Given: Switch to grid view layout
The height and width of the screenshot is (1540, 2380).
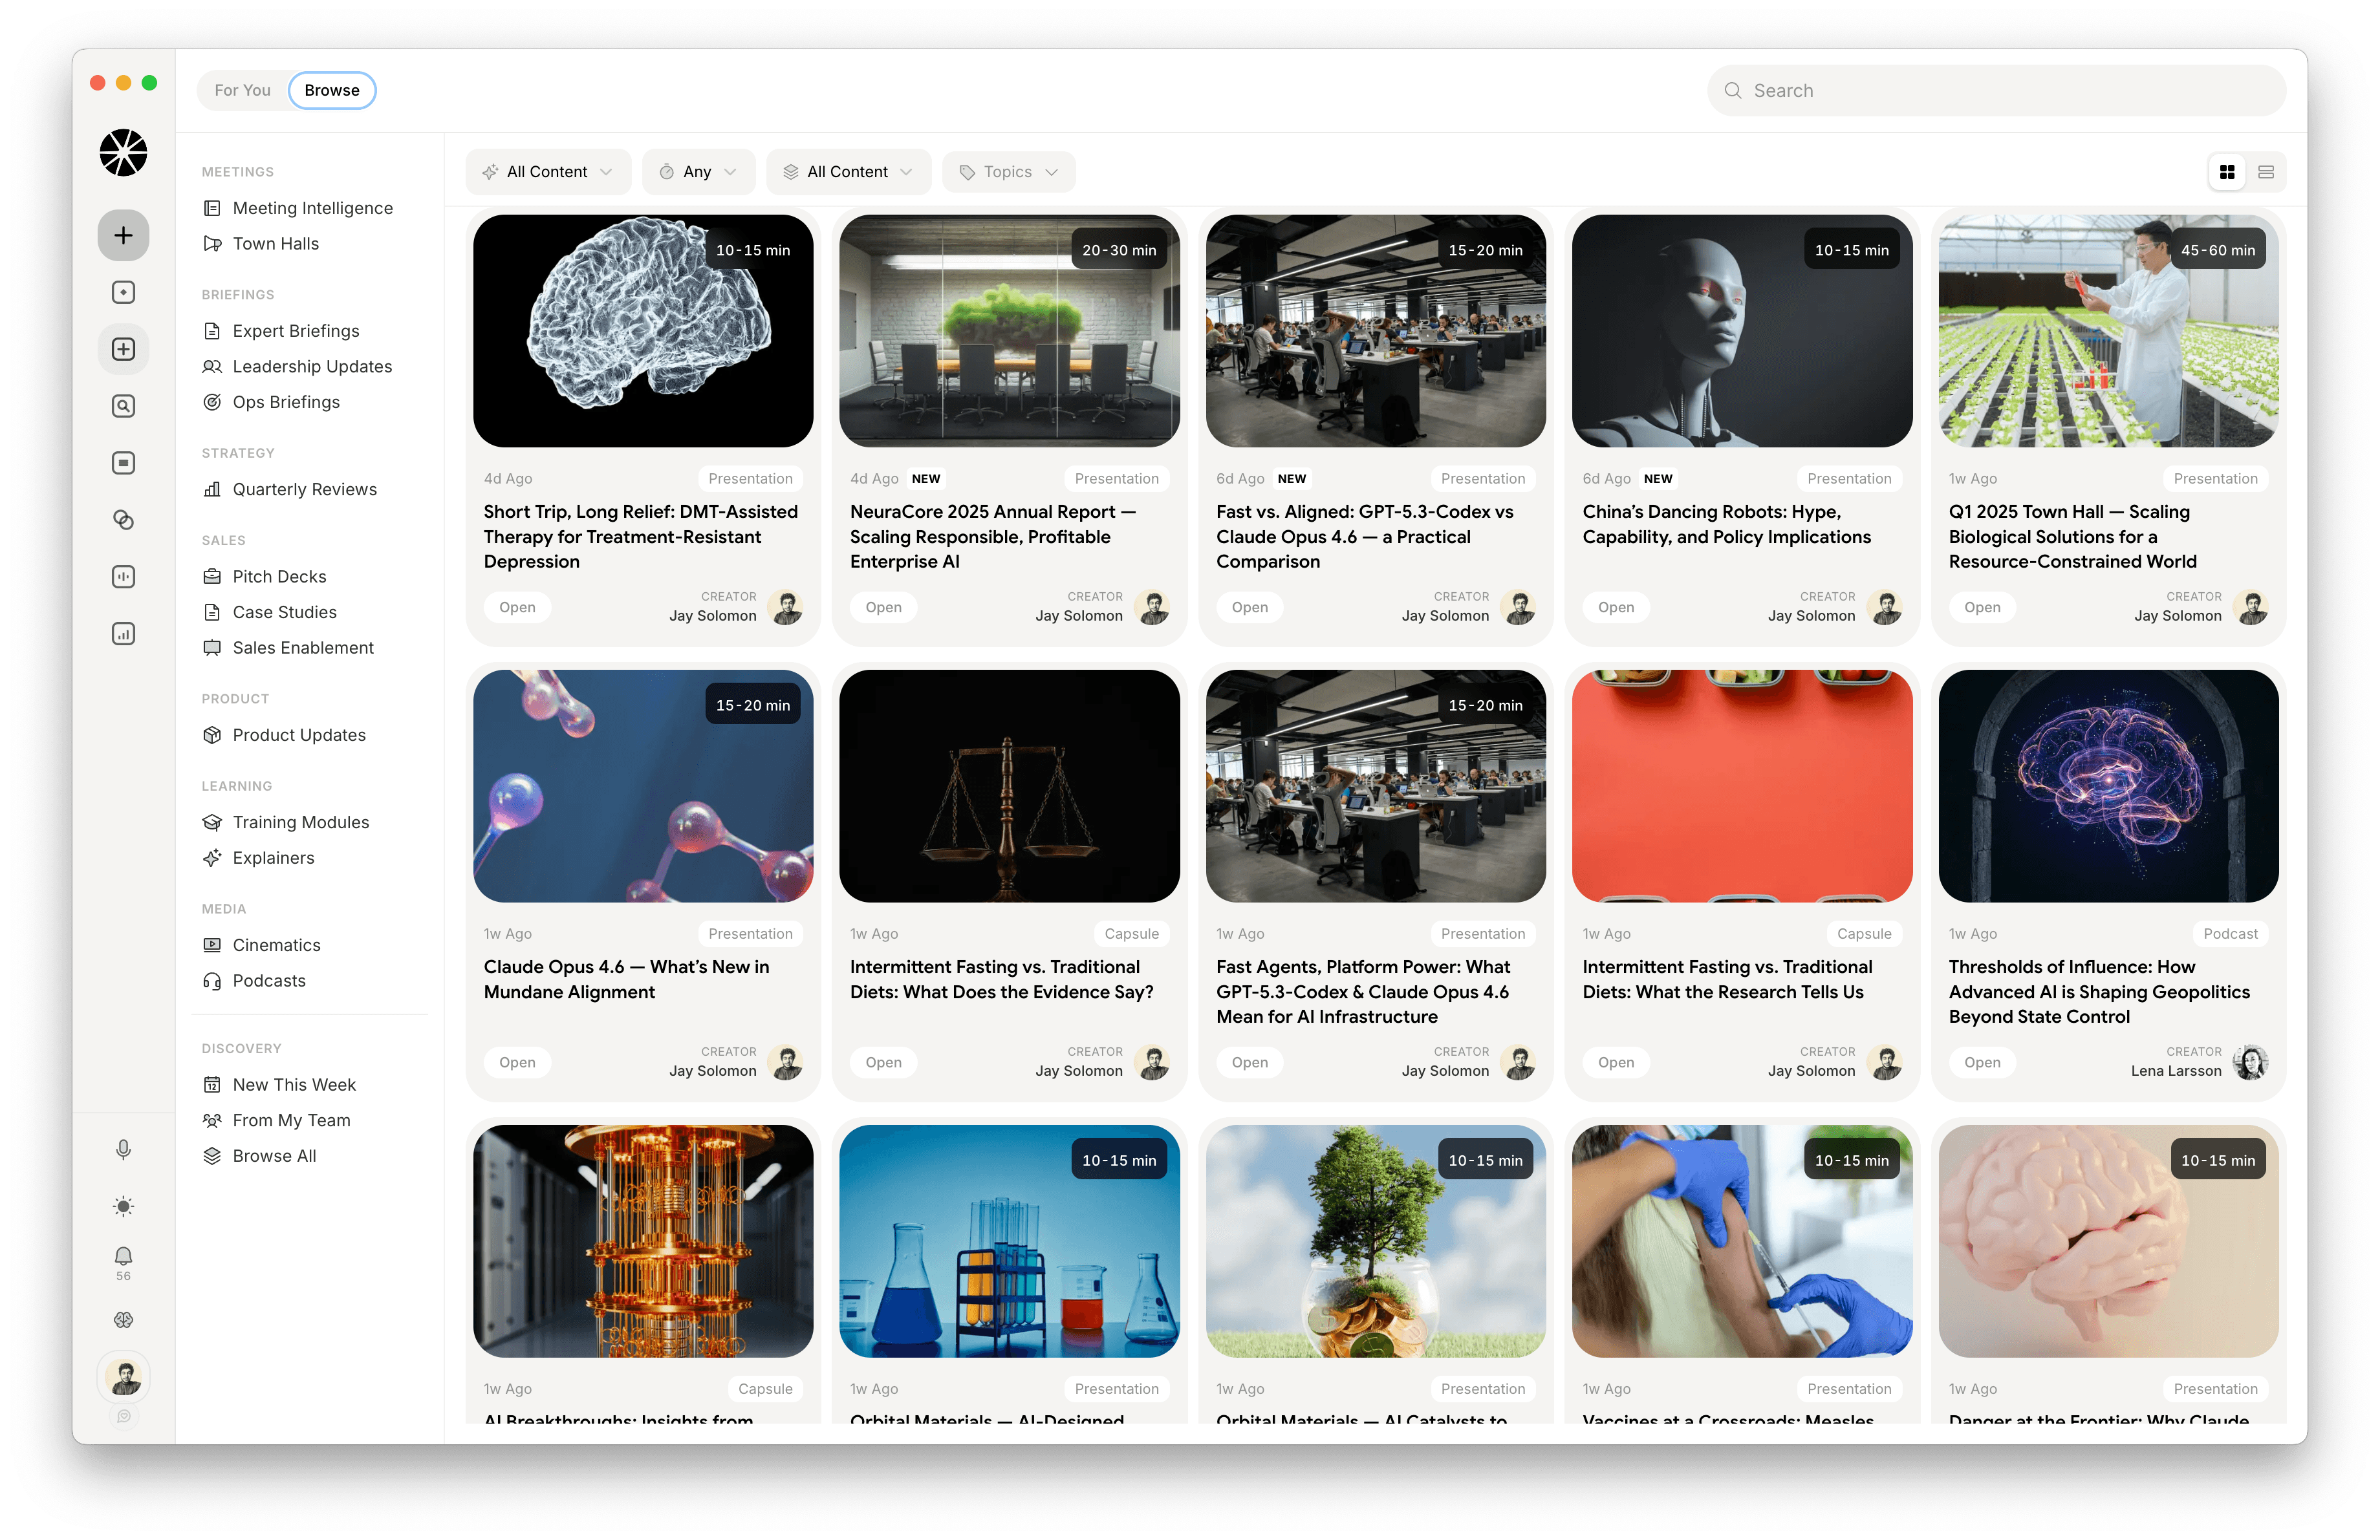Looking at the screenshot, I should [x=2227, y=172].
